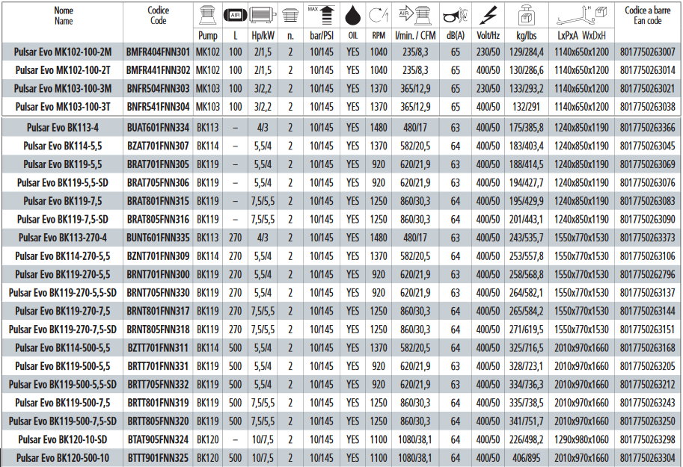This screenshot has width=683, height=467.
Task: Select the "Pulsar Evo BK114-5,5" name cell
Action: [63, 146]
